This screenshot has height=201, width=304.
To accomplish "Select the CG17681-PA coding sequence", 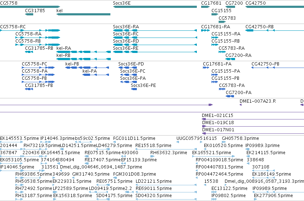I will [x=206, y=68].
